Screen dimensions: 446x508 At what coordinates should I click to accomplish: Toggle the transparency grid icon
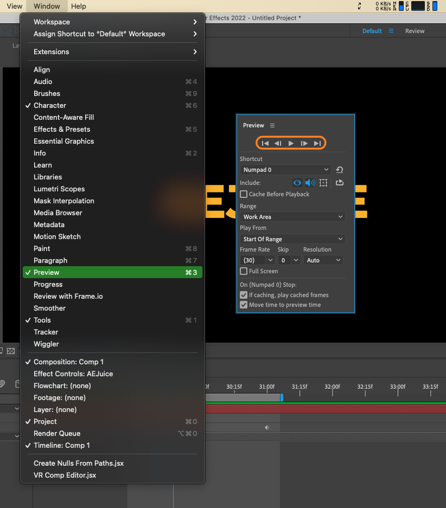(11, 351)
